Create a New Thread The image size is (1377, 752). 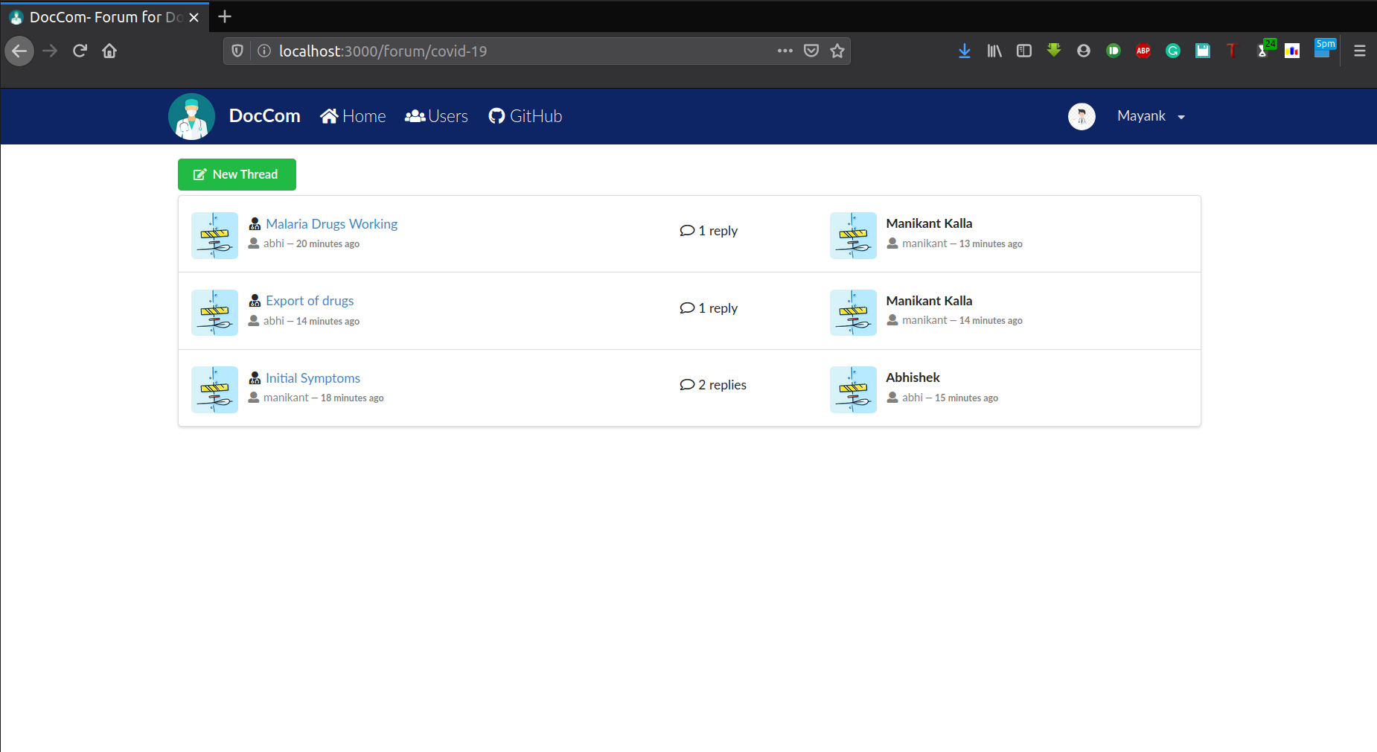[x=237, y=174]
